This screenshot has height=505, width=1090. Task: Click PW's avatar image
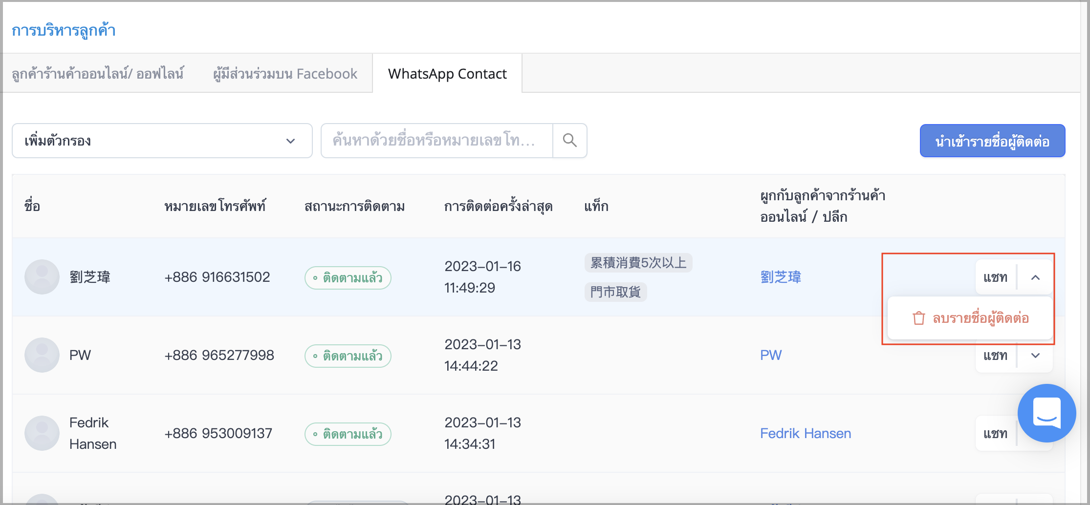pos(42,355)
